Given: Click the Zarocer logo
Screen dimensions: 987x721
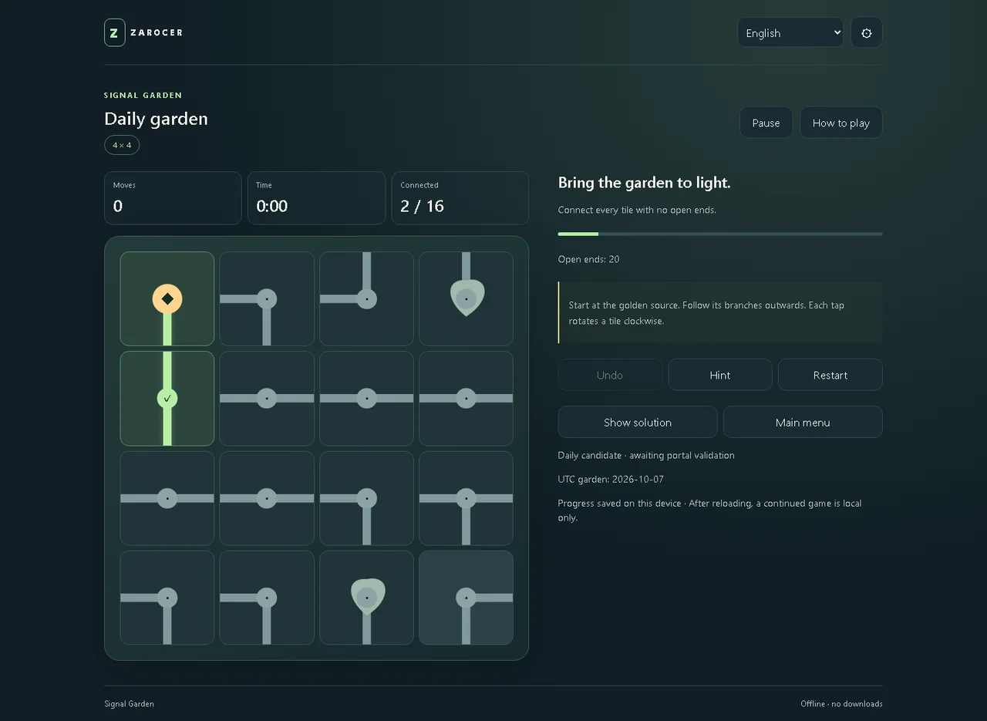Looking at the screenshot, I should click(143, 32).
